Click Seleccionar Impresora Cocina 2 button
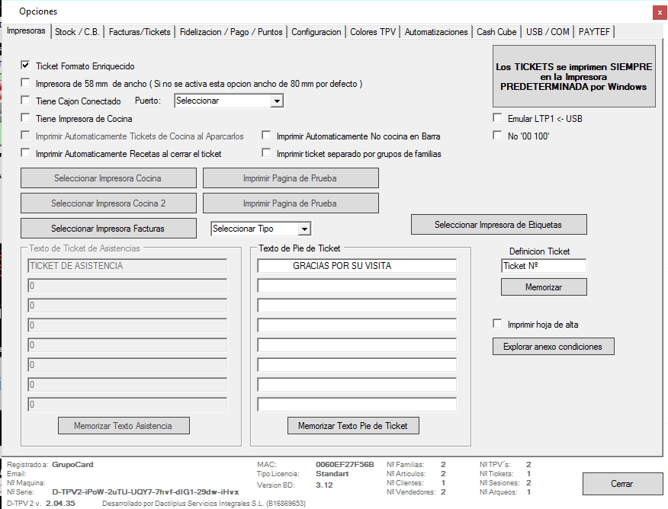Screen dimensions: 668x509 pos(108,203)
